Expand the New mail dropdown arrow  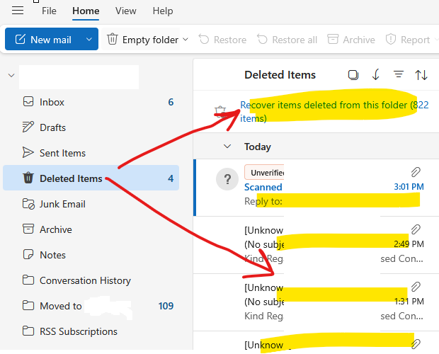[x=89, y=39]
